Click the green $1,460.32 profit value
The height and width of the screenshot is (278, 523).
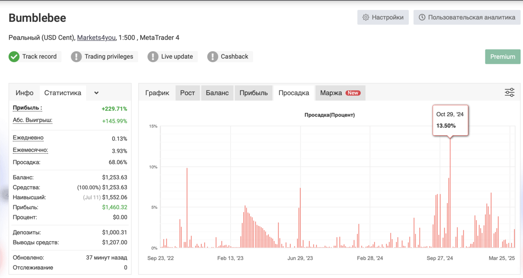tap(114, 207)
